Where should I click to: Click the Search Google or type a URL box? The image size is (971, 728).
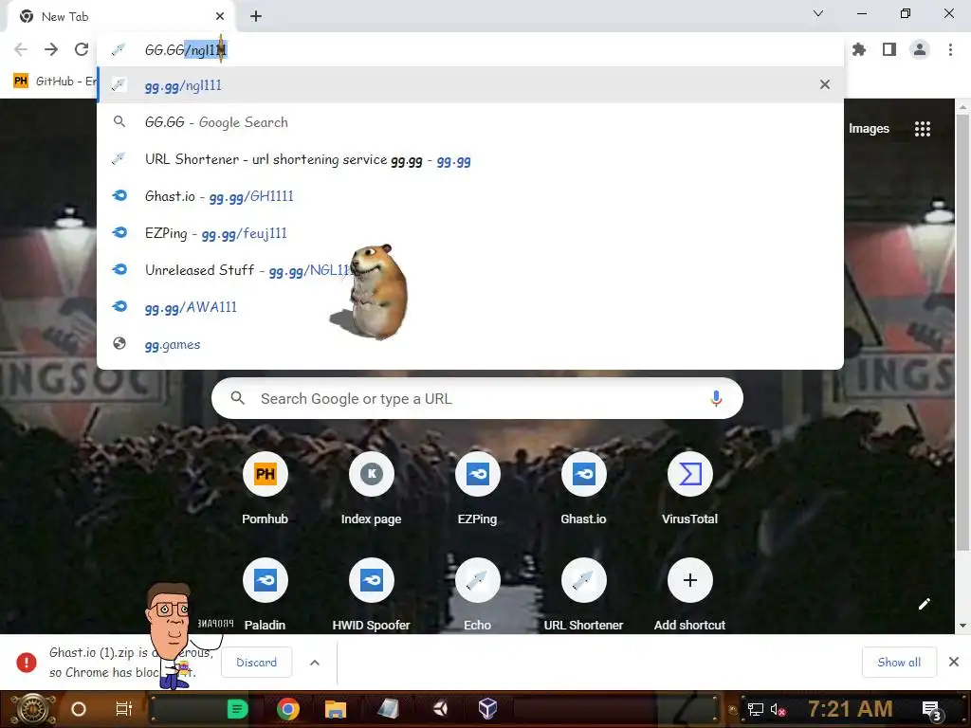click(x=477, y=399)
